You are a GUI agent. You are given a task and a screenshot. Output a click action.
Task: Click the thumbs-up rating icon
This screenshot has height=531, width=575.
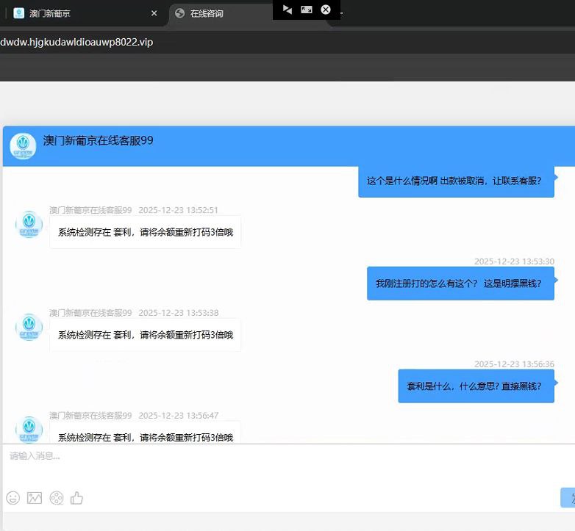pyautogui.click(x=76, y=498)
